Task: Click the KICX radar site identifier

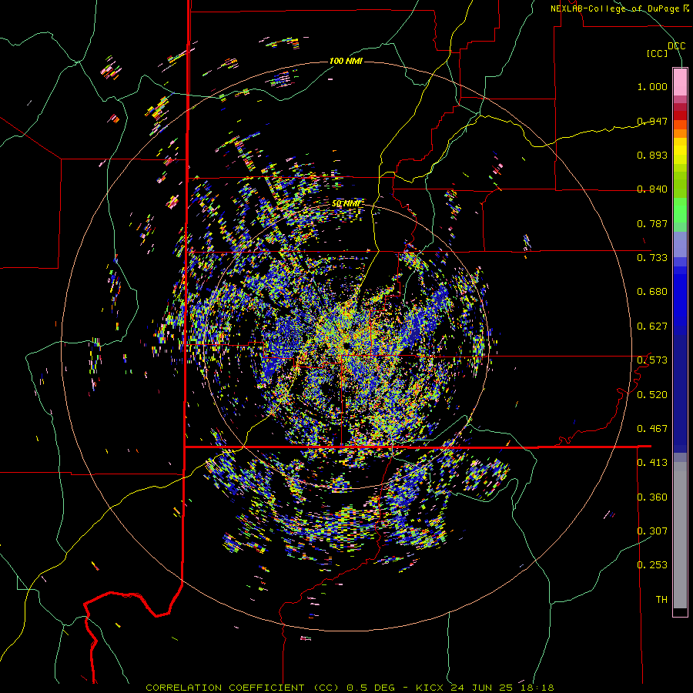Action: (430, 688)
